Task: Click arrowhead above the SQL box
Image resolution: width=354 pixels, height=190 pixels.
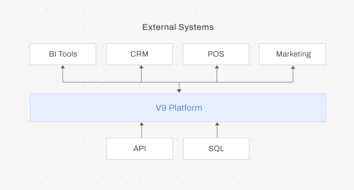Action: (x=217, y=124)
